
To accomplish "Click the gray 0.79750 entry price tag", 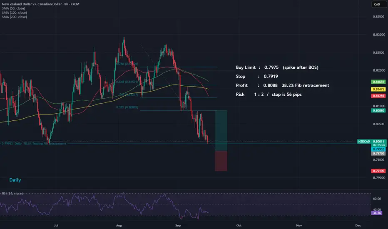I will tap(378, 154).
